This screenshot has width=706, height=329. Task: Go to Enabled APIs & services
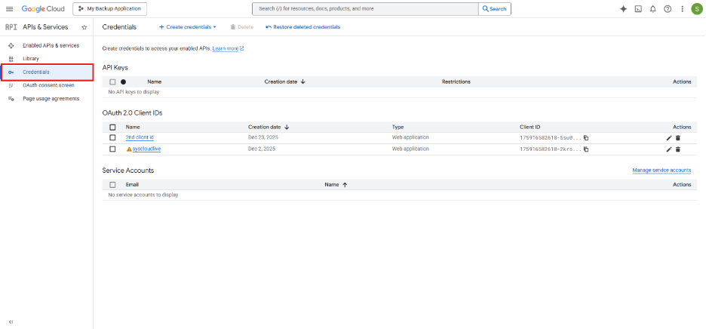point(51,45)
